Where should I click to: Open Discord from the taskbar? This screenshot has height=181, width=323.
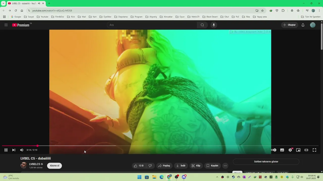point(184,177)
